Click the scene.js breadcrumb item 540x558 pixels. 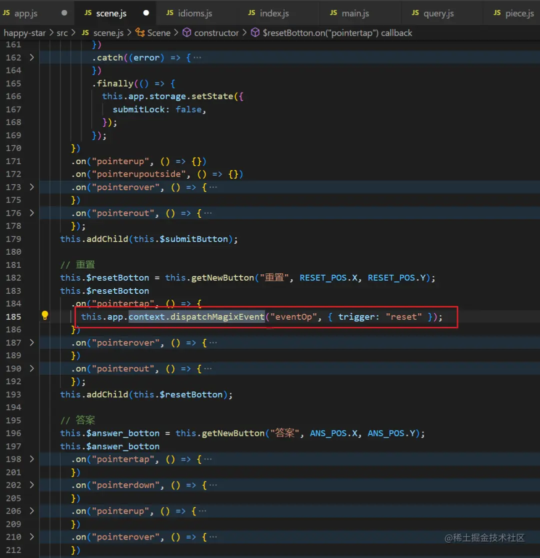pos(108,33)
